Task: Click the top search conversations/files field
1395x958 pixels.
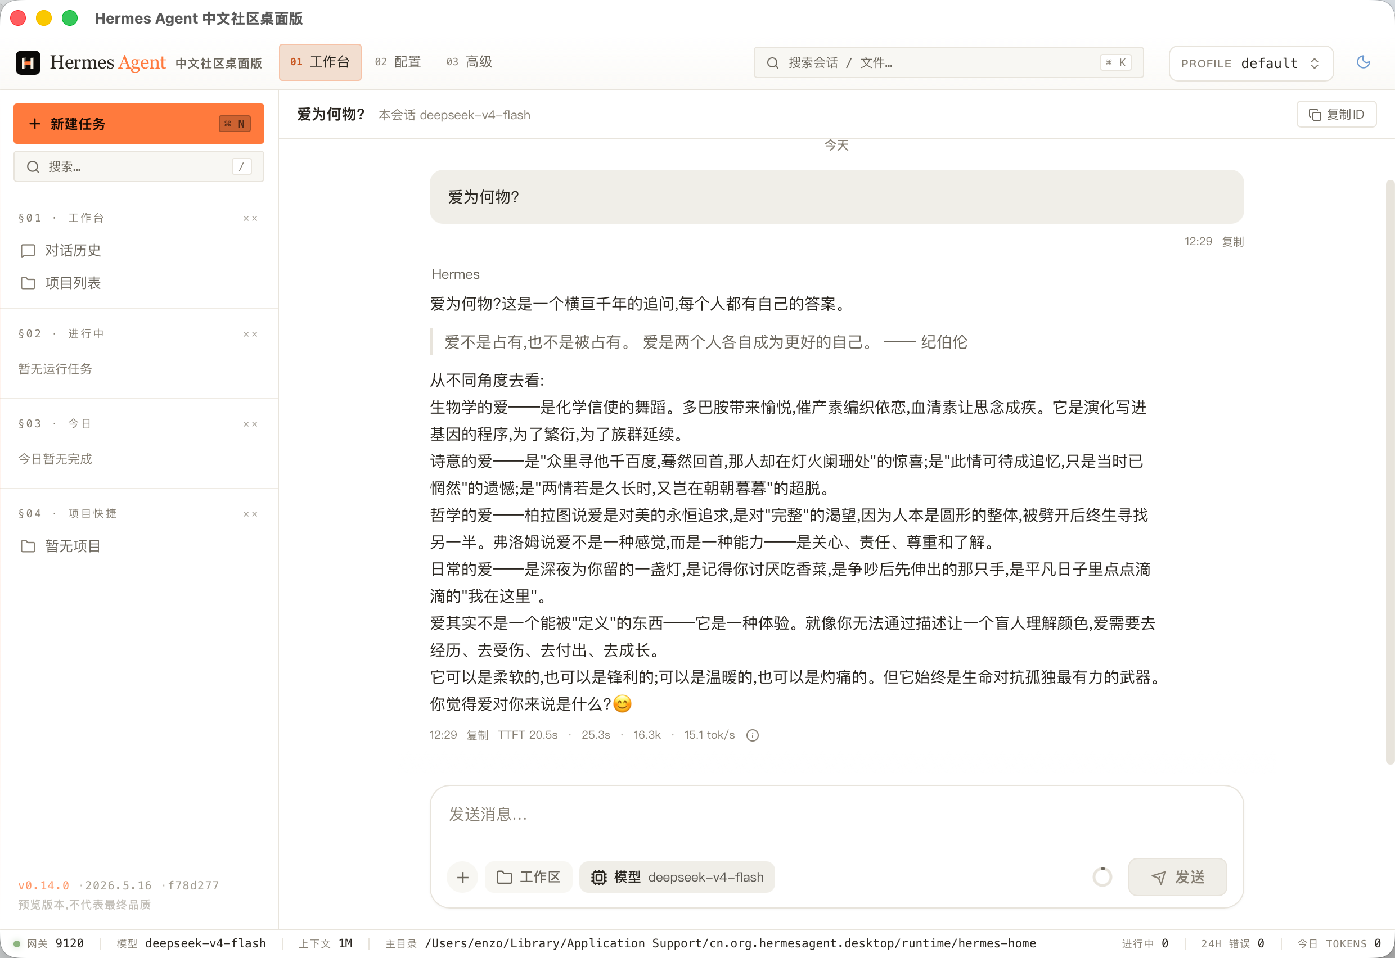Action: pos(948,62)
